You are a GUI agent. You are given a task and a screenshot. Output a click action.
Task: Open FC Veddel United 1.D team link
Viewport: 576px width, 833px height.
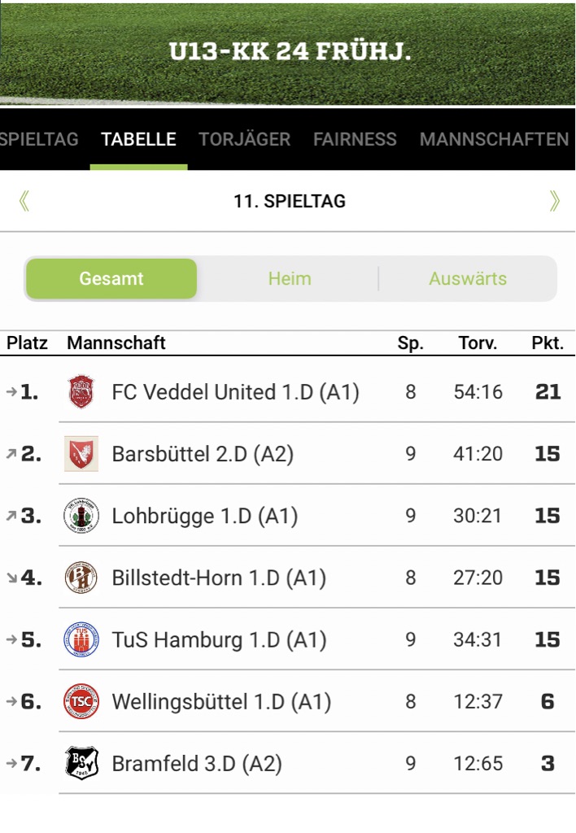[235, 392]
